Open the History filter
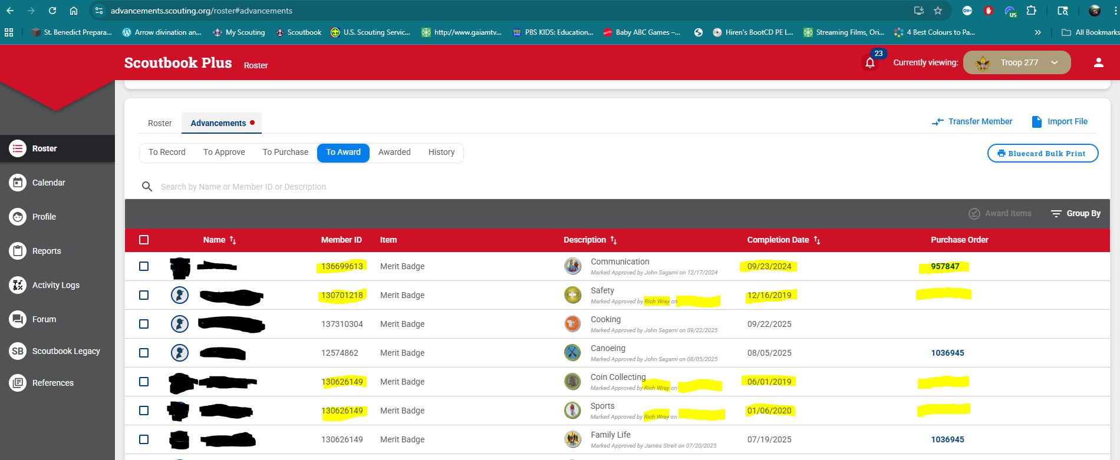Viewport: 1120px width, 460px height. coord(442,153)
